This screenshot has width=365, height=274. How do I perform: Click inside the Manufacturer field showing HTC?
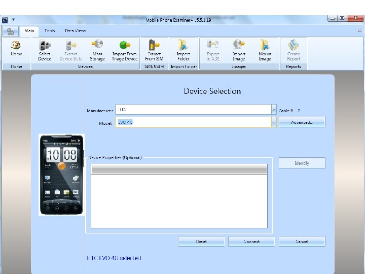pos(193,110)
